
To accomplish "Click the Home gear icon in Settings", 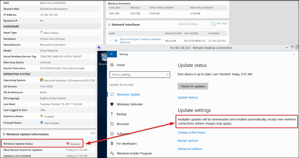I will pos(112,65).
